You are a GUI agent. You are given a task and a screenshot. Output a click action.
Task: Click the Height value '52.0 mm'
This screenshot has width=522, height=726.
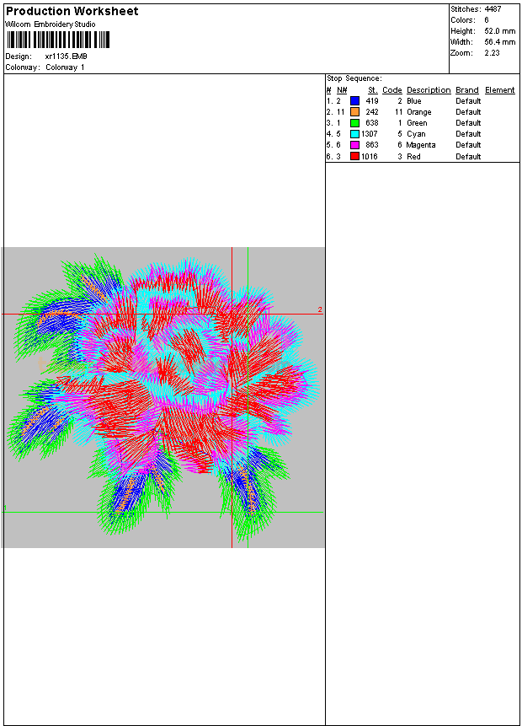coord(500,31)
